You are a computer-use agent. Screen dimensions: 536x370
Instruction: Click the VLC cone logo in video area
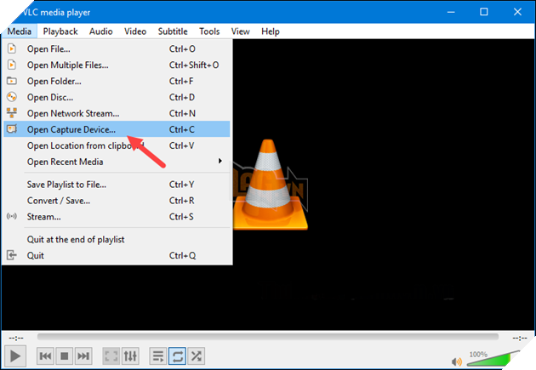tap(270, 185)
